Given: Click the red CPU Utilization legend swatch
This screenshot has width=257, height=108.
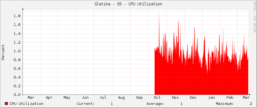Looking at the screenshot, I should 6,103.
